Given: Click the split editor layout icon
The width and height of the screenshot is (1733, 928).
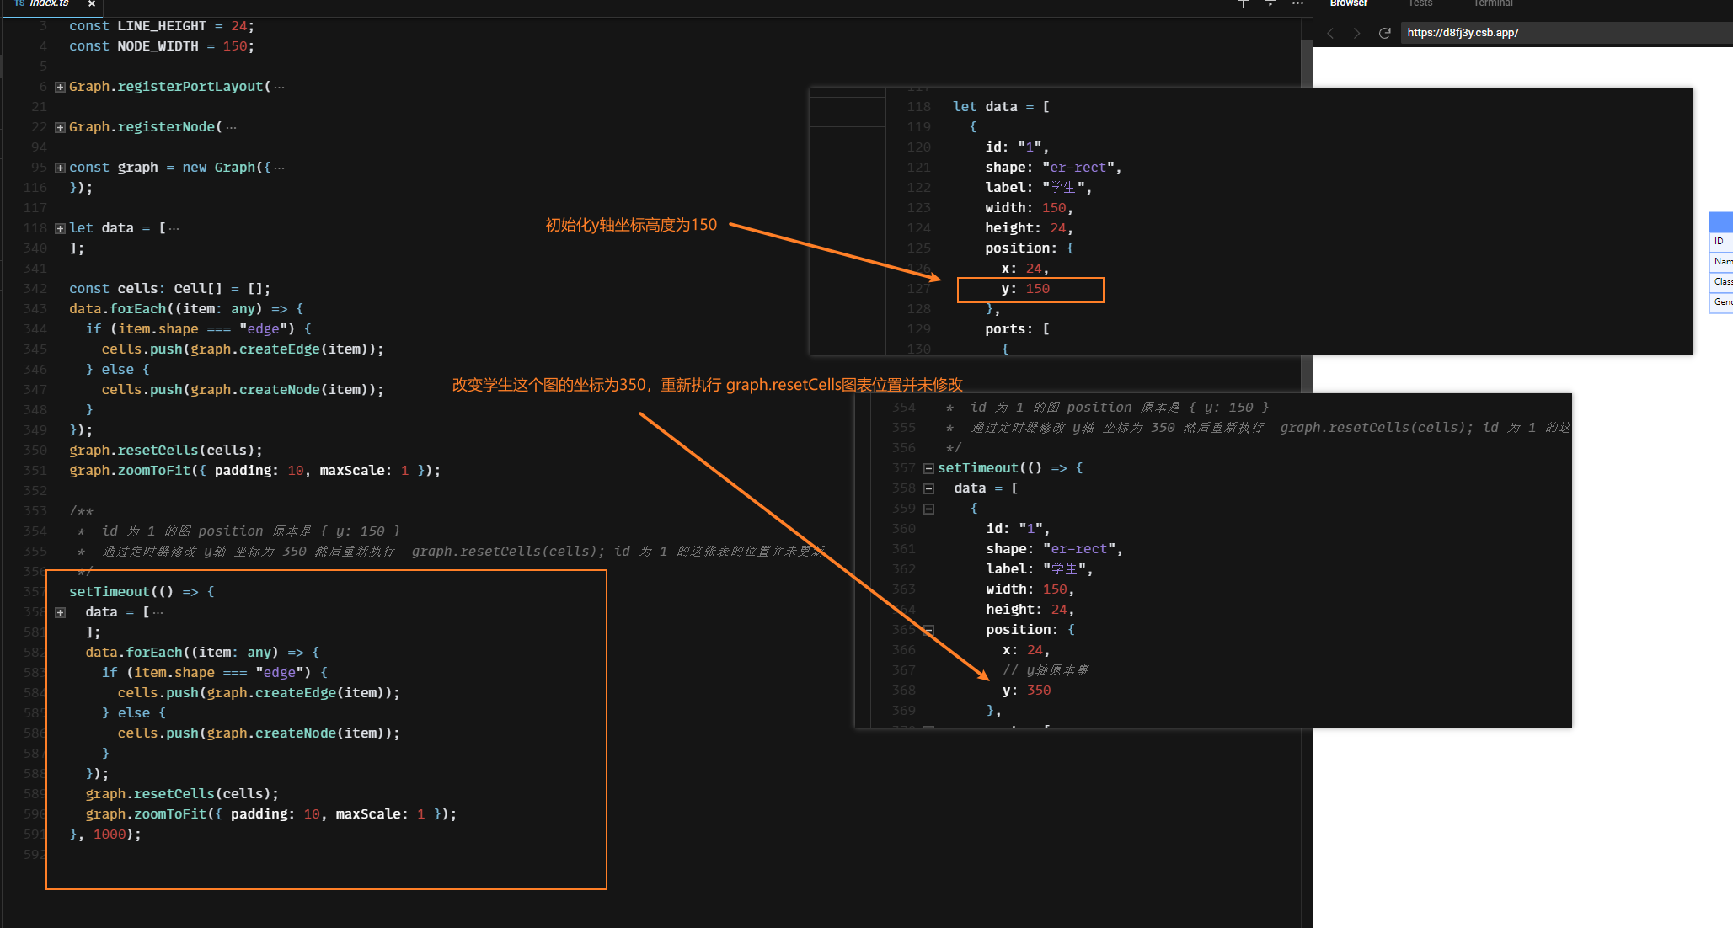Looking at the screenshot, I should pyautogui.click(x=1243, y=6).
